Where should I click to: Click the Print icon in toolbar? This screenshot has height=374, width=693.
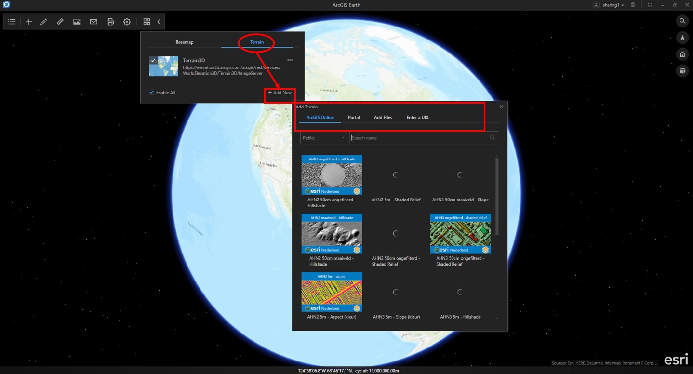[110, 22]
